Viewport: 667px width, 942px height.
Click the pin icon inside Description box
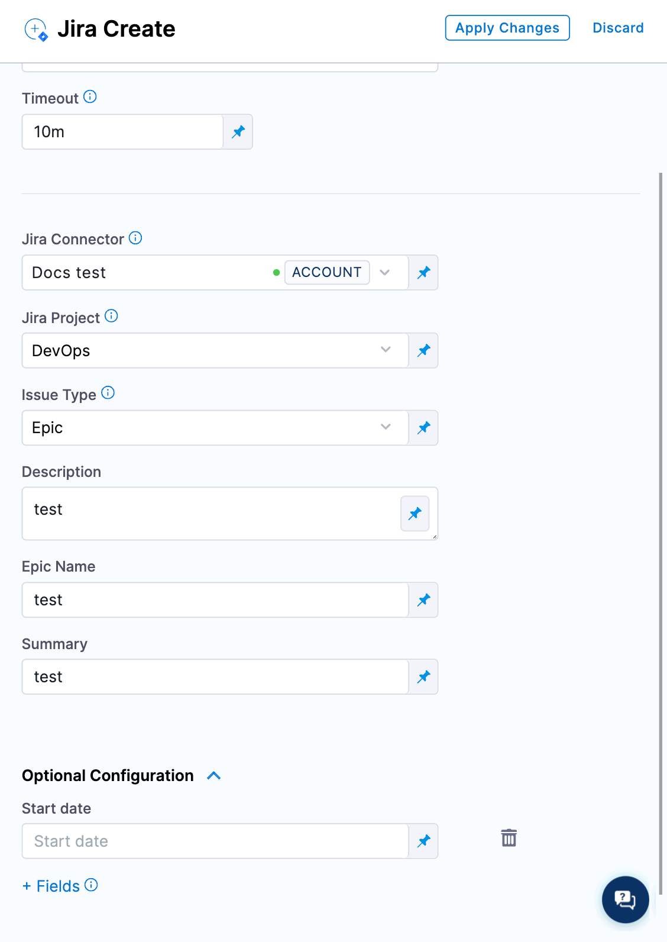pos(415,514)
